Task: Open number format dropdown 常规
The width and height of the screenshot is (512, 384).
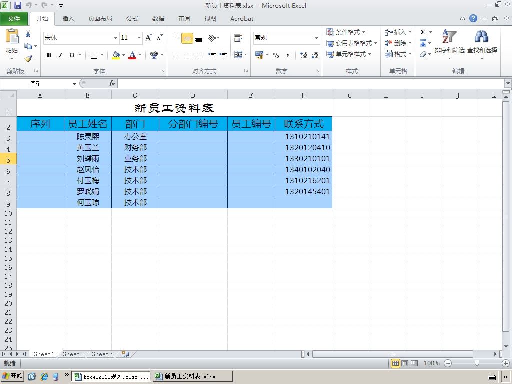Action: pos(316,38)
